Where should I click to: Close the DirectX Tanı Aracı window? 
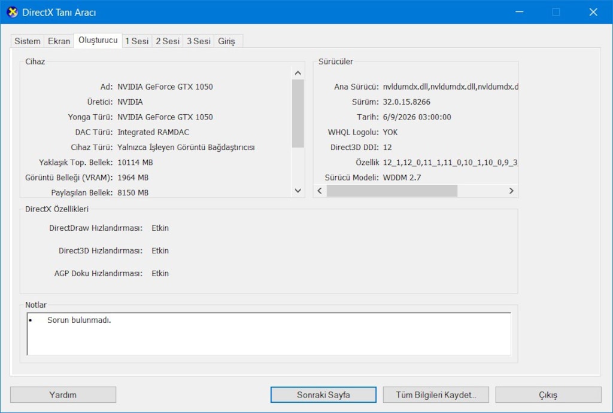tap(593, 12)
